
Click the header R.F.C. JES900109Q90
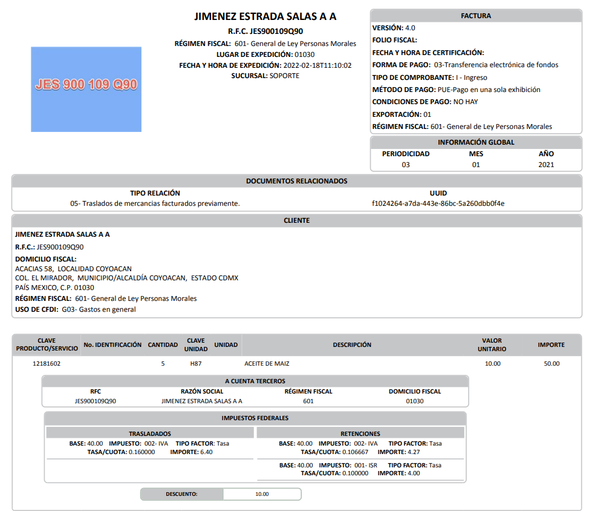pyautogui.click(x=265, y=31)
